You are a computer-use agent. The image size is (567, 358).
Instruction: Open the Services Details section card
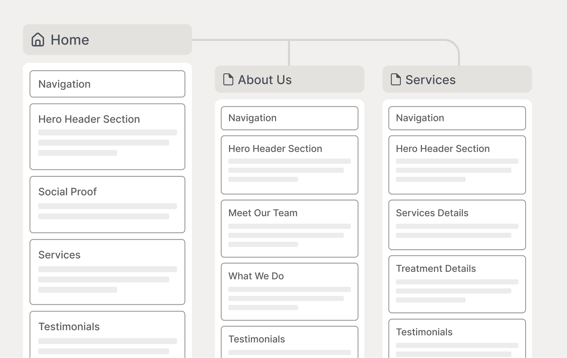pyautogui.click(x=457, y=225)
